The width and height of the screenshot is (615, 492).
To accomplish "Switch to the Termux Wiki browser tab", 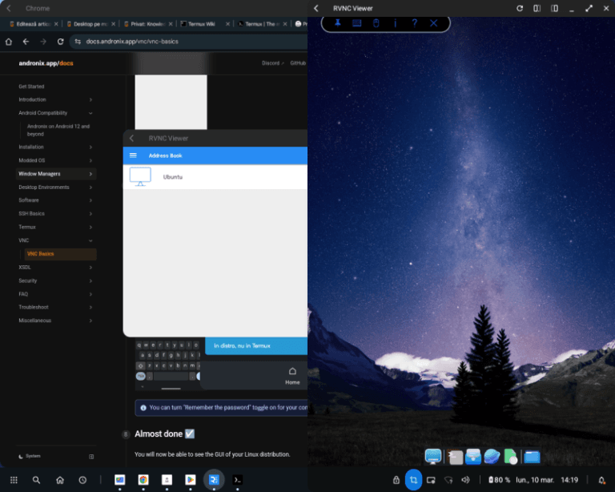I will 200,24.
